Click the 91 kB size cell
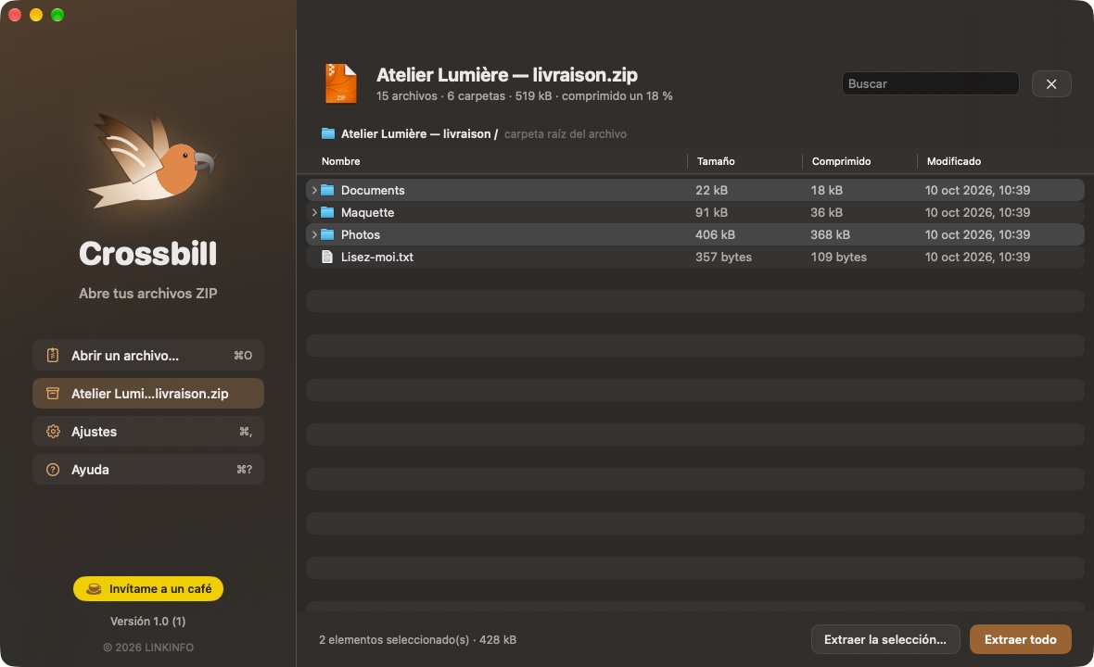 tap(711, 212)
